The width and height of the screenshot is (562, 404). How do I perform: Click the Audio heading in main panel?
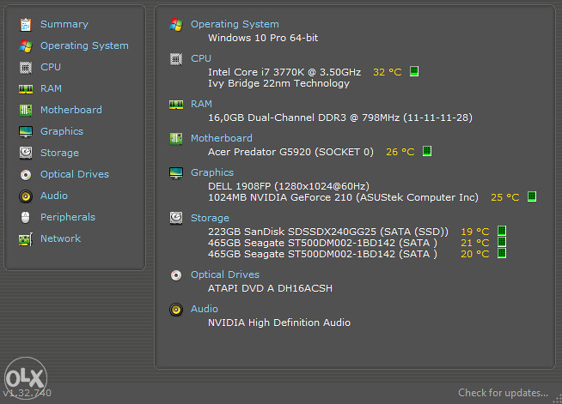coord(204,309)
